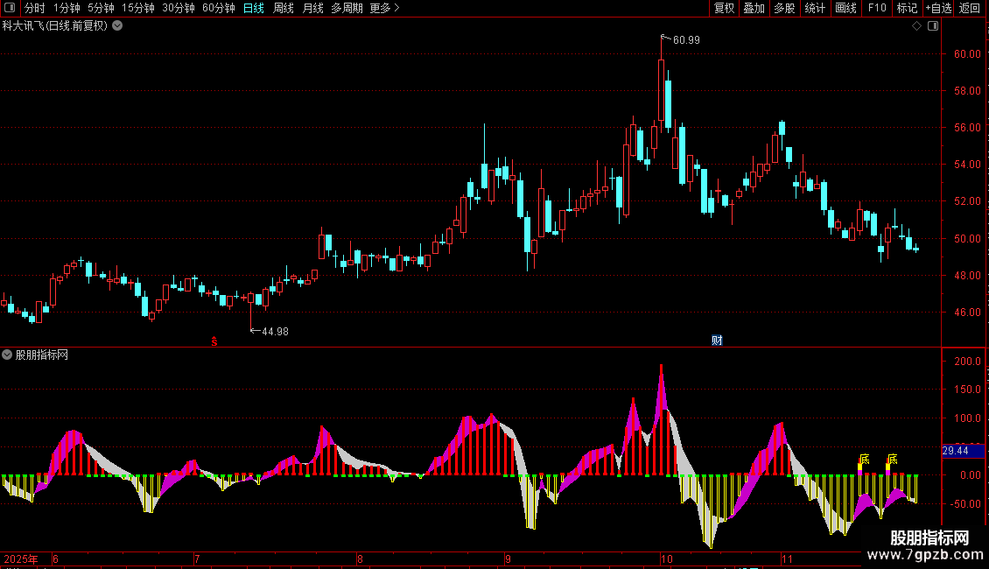This screenshot has height=569, width=989.
Task: Click the 统计 statistics button
Action: click(x=814, y=8)
